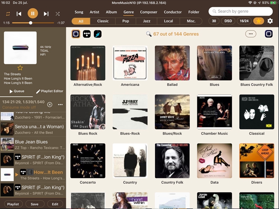
Task: Open the Country Folk genre cover
Action: pos(172,161)
